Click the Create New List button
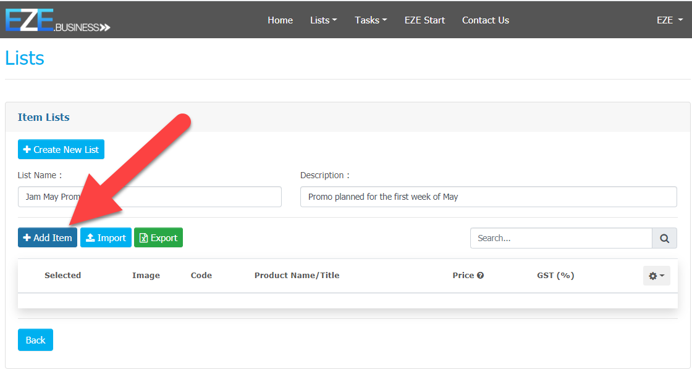 [61, 150]
